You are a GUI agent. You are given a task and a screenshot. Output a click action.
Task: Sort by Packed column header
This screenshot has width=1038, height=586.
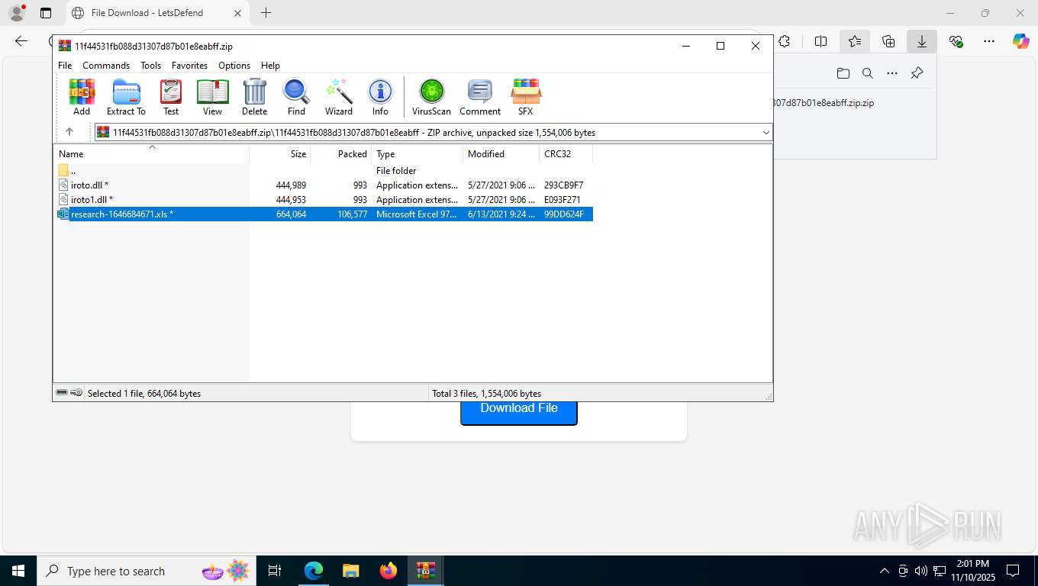click(341, 153)
